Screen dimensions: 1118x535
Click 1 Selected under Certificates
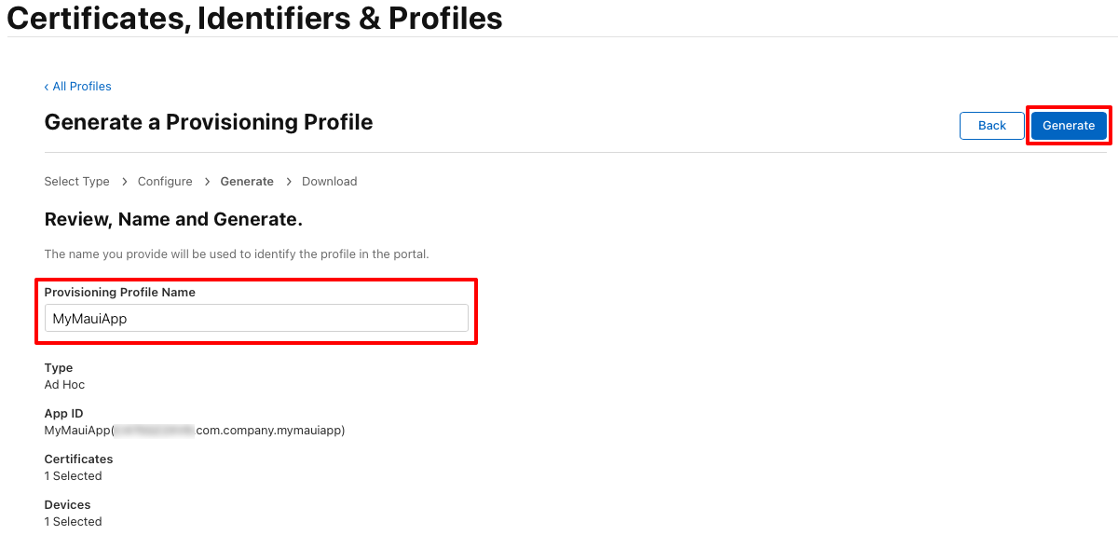coord(73,476)
